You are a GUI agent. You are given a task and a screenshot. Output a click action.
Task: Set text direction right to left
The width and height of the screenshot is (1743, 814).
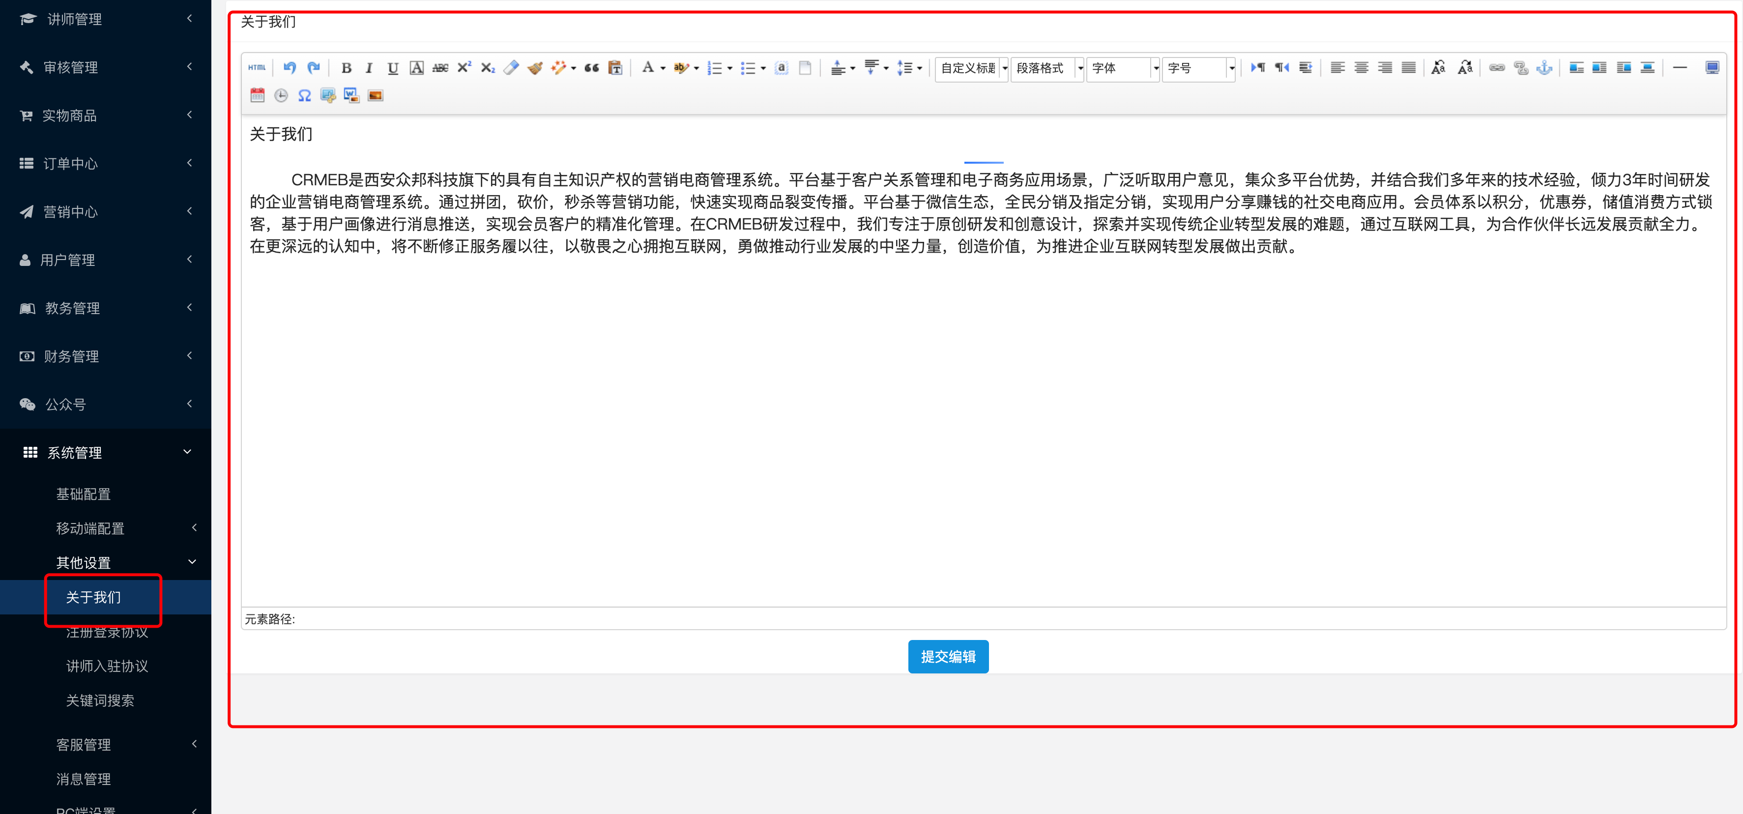pyautogui.click(x=1281, y=68)
